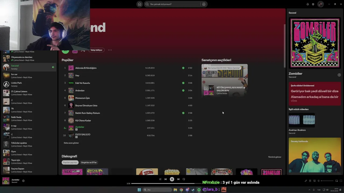Toggle shuffle in the player bar
This screenshot has height=193, width=344.
(160, 179)
